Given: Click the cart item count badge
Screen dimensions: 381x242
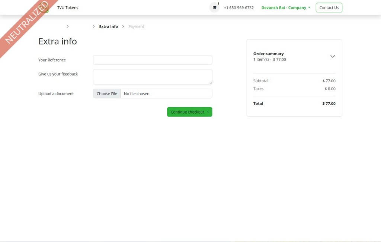Looking at the screenshot, I should pyautogui.click(x=218, y=4).
